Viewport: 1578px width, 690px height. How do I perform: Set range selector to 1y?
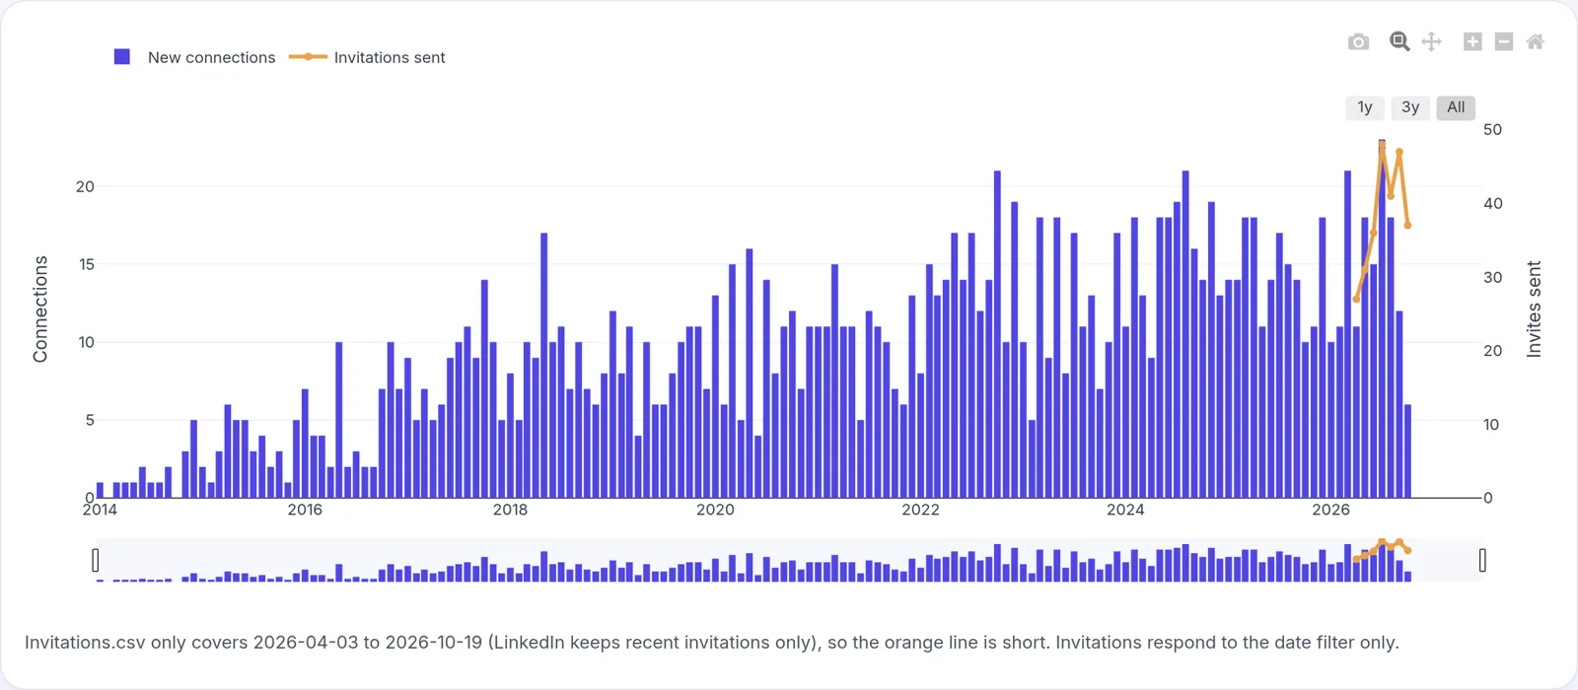1365,107
